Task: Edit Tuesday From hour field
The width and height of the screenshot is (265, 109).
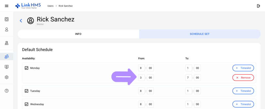Action: coord(142,91)
